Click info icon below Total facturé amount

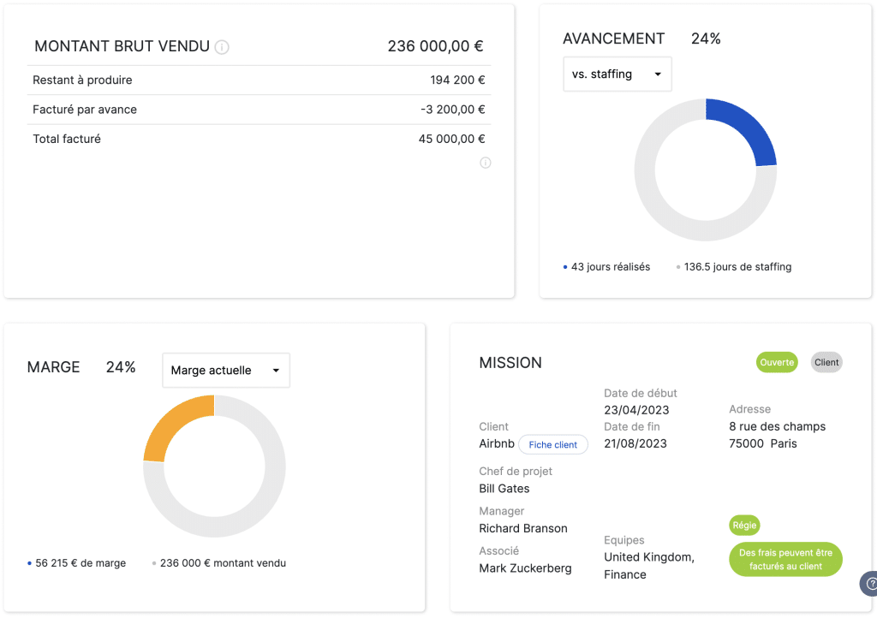[x=486, y=163]
